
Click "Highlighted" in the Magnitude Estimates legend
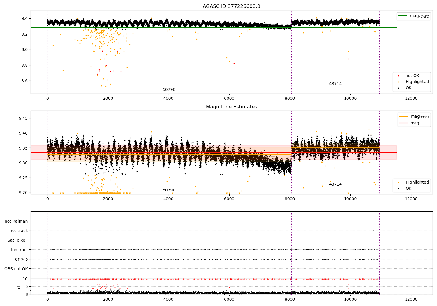417,182
